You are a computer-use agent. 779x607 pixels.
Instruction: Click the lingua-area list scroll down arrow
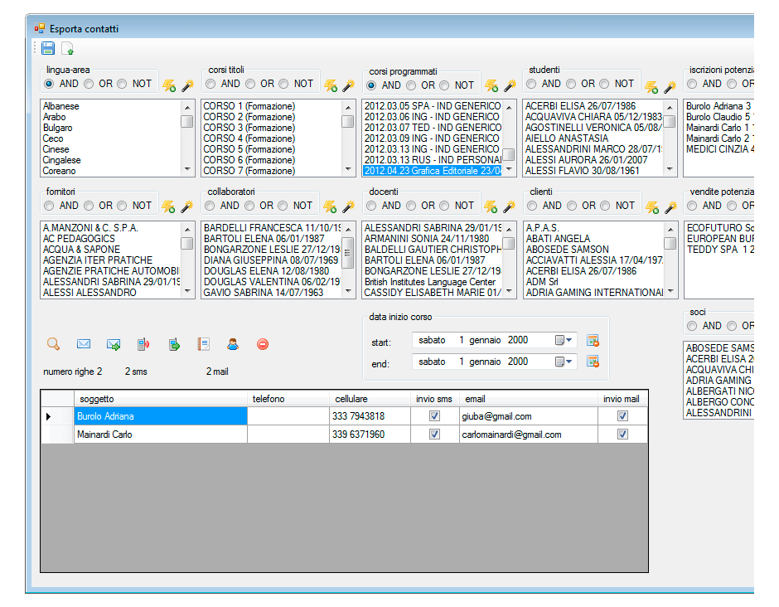pos(187,169)
